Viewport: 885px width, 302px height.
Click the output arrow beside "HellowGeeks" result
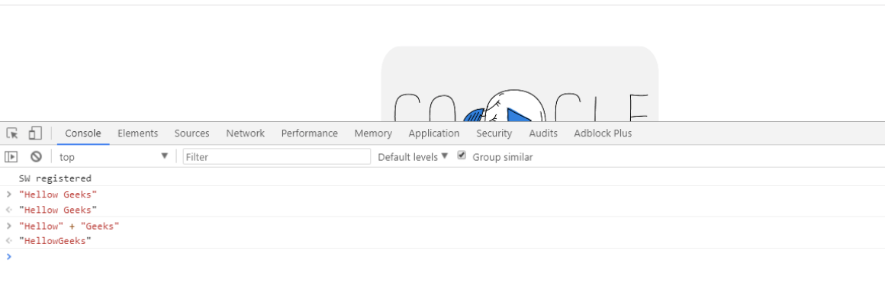(8, 241)
